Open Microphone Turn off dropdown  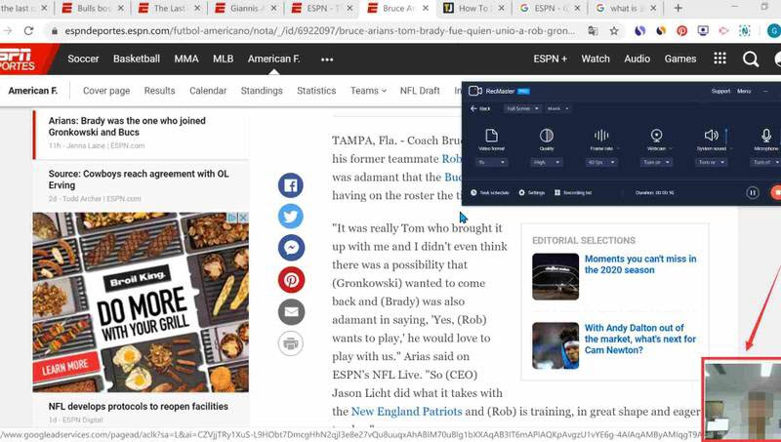[x=765, y=162]
